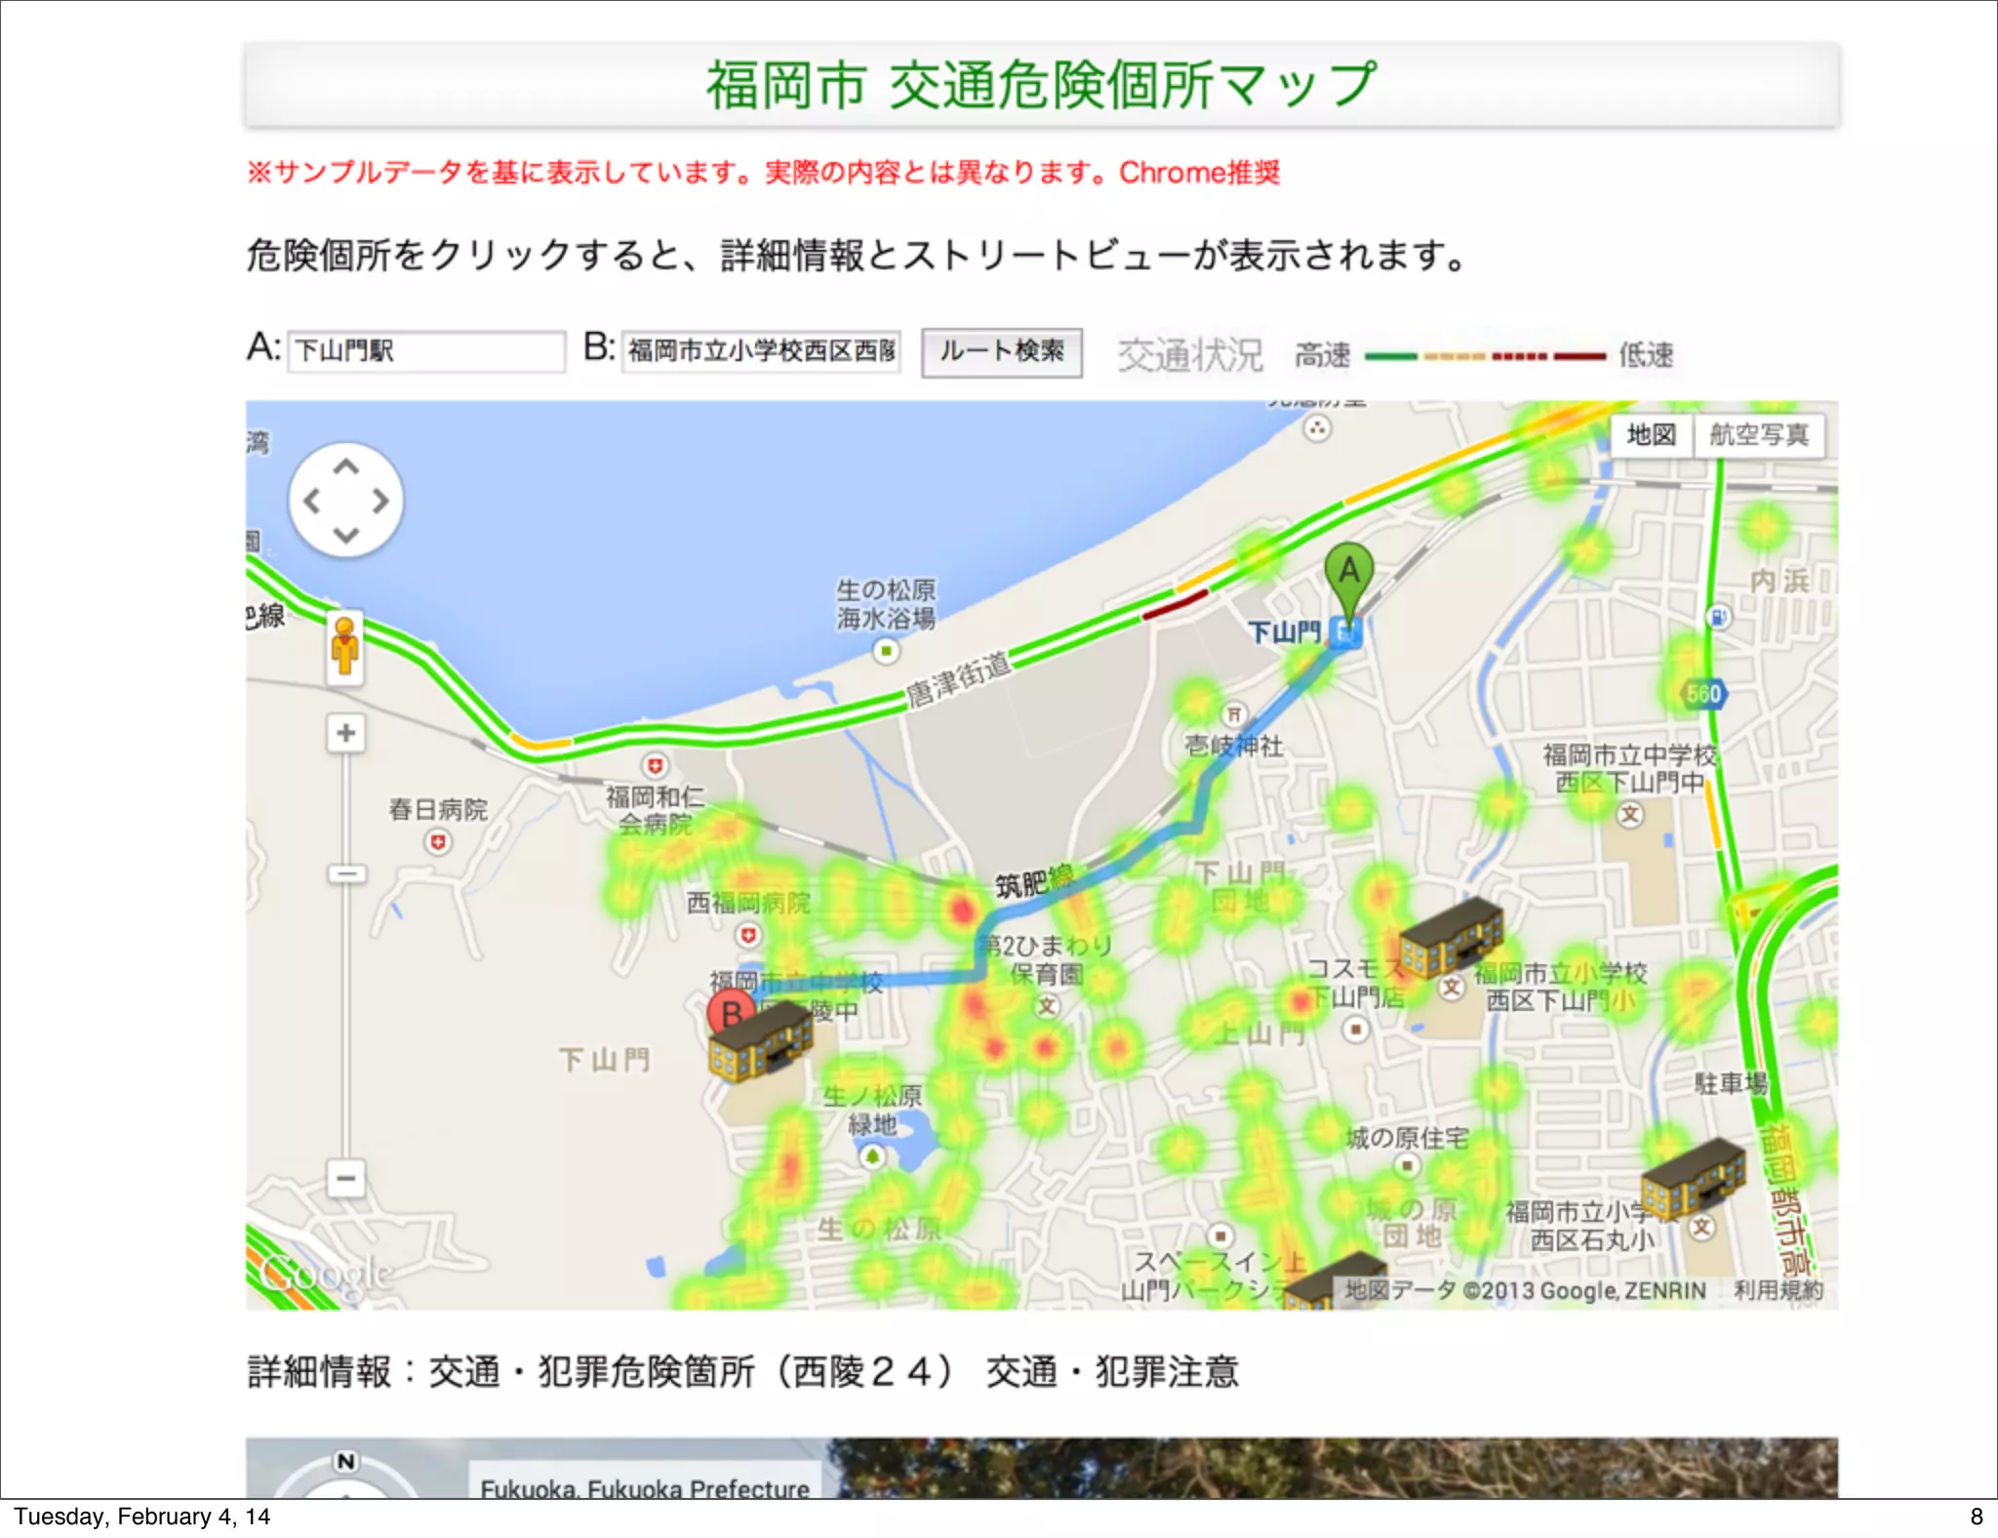Viewport: 1998px width, 1538px height.
Task: Switch to 航空写真 satellite view
Action: point(1758,434)
